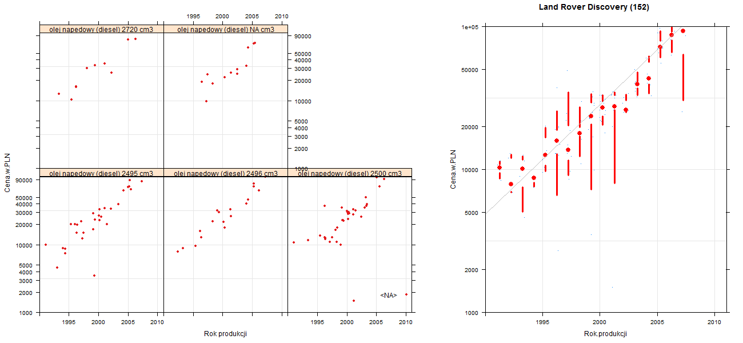Click '3000' tick left of the 2495 cm3 panel
The image size is (743, 343).
[27, 281]
